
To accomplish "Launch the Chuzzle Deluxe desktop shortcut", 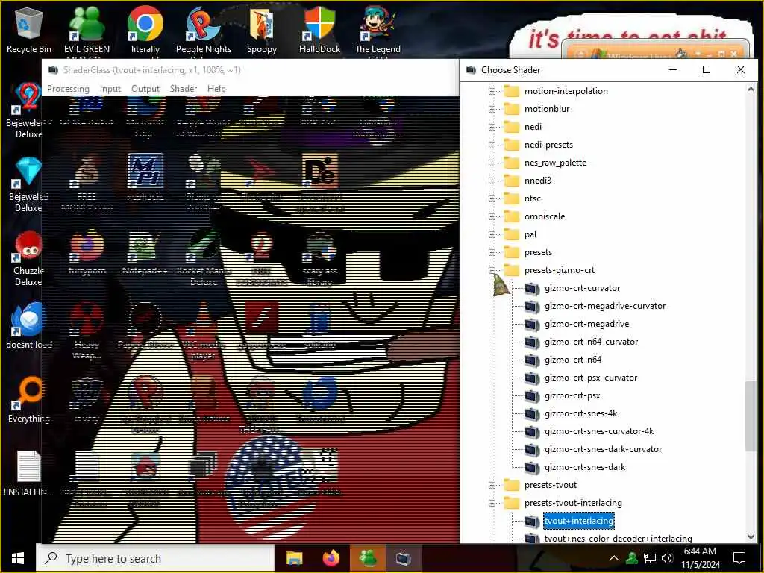I will pyautogui.click(x=28, y=258).
